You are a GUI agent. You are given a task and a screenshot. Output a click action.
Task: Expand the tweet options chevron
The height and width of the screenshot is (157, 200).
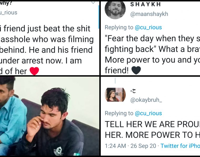(x=93, y=3)
